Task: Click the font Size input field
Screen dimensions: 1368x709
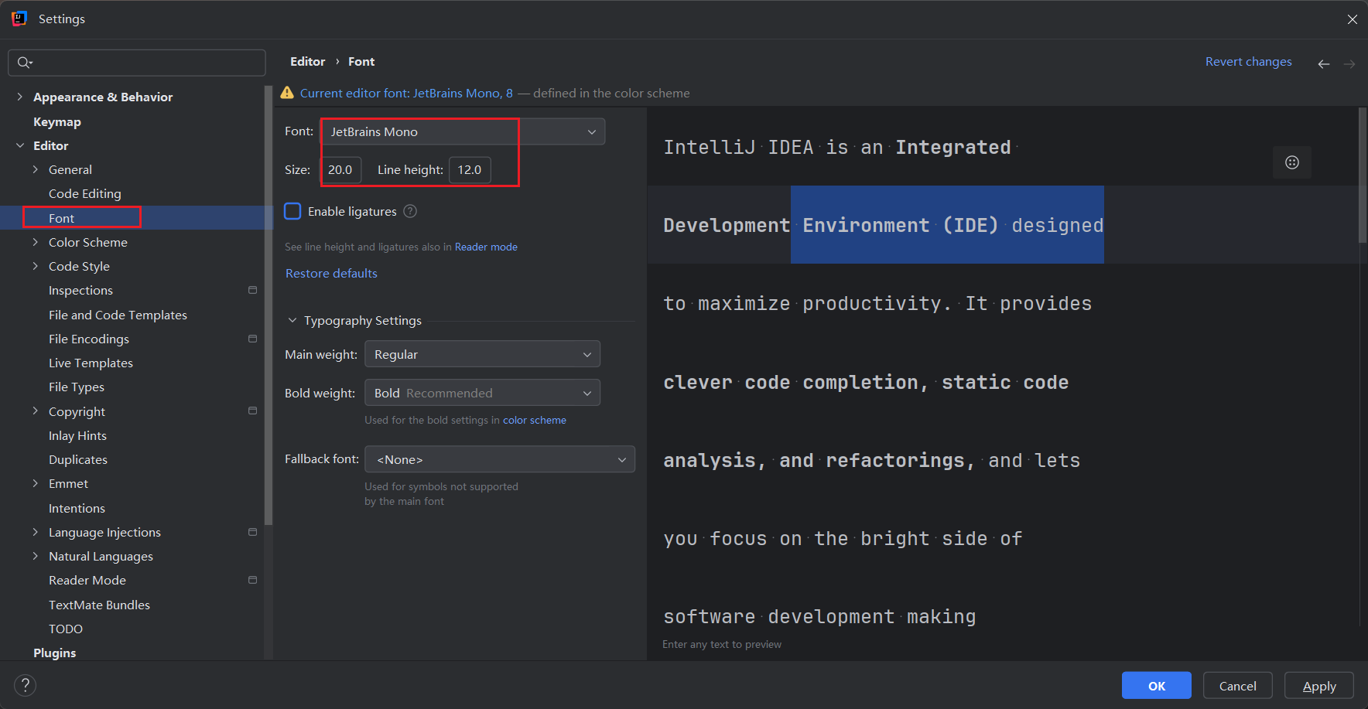Action: pyautogui.click(x=341, y=169)
